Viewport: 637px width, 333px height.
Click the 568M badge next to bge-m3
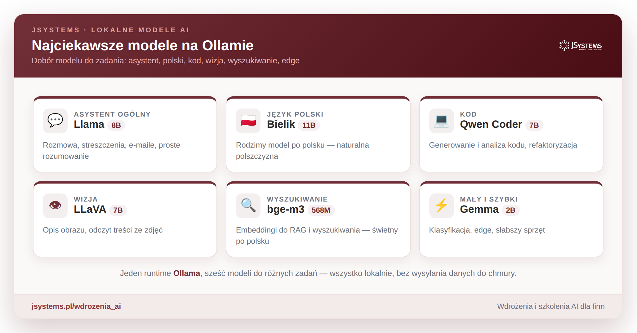321,210
